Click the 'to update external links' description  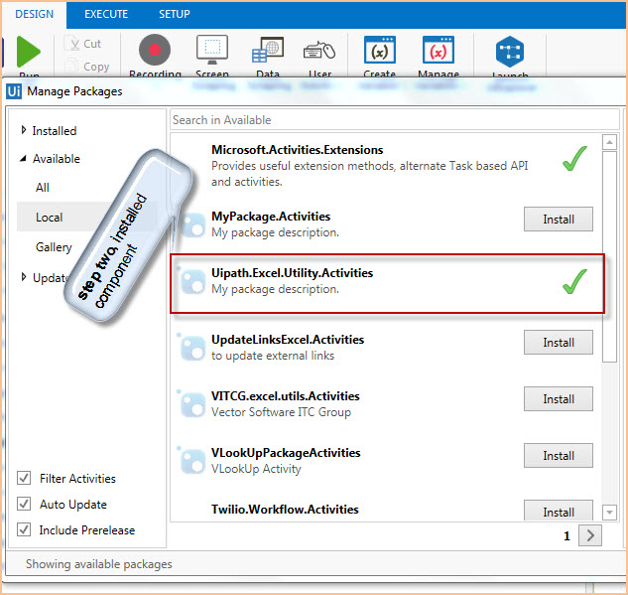pos(273,356)
